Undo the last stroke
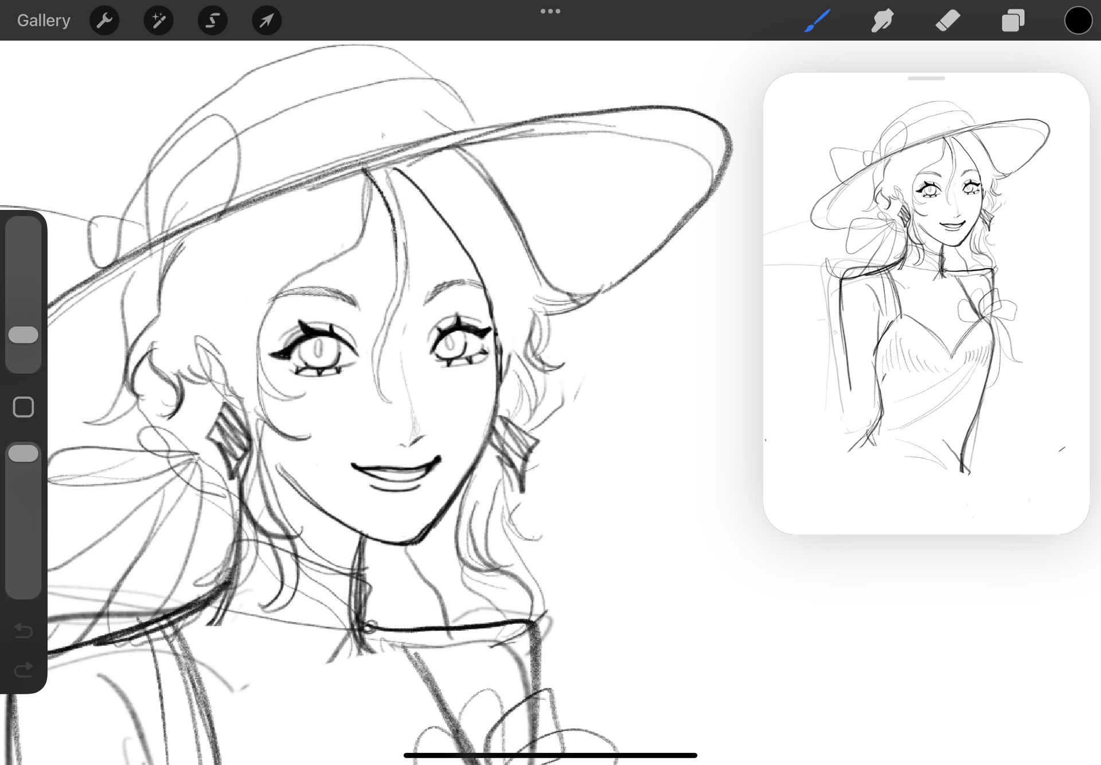The image size is (1101, 765). coord(24,631)
